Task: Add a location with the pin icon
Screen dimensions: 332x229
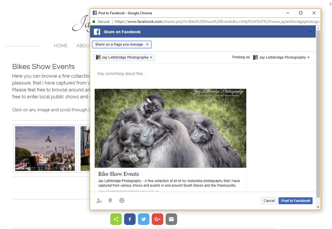Action: (x=110, y=201)
